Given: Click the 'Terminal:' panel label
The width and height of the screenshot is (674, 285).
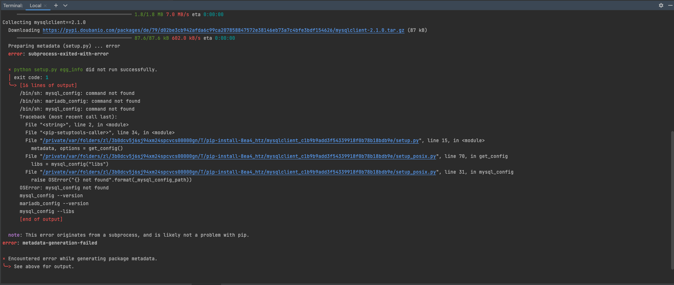Looking at the screenshot, I should [13, 5].
